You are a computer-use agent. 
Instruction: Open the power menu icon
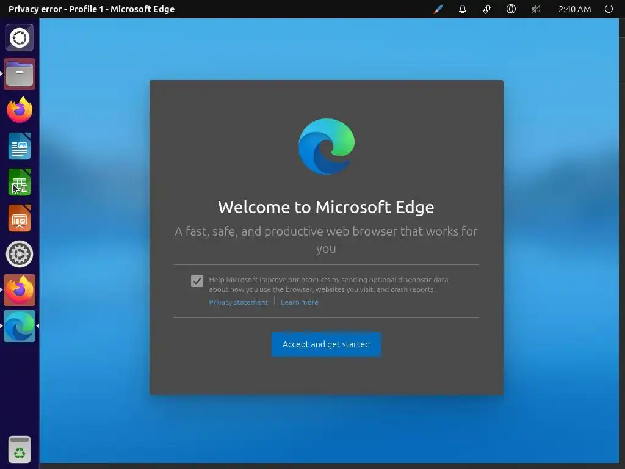[x=609, y=9]
